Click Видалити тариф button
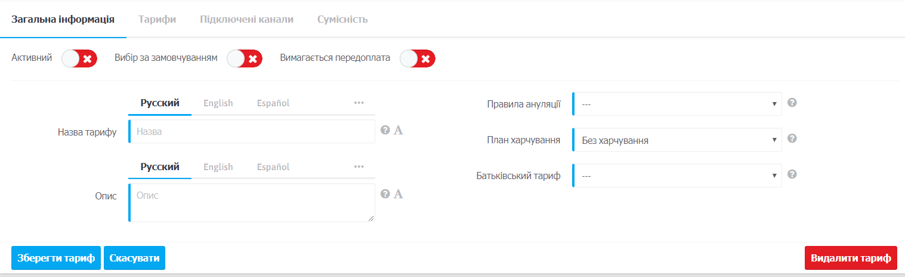The height and width of the screenshot is (277, 905). point(851,258)
